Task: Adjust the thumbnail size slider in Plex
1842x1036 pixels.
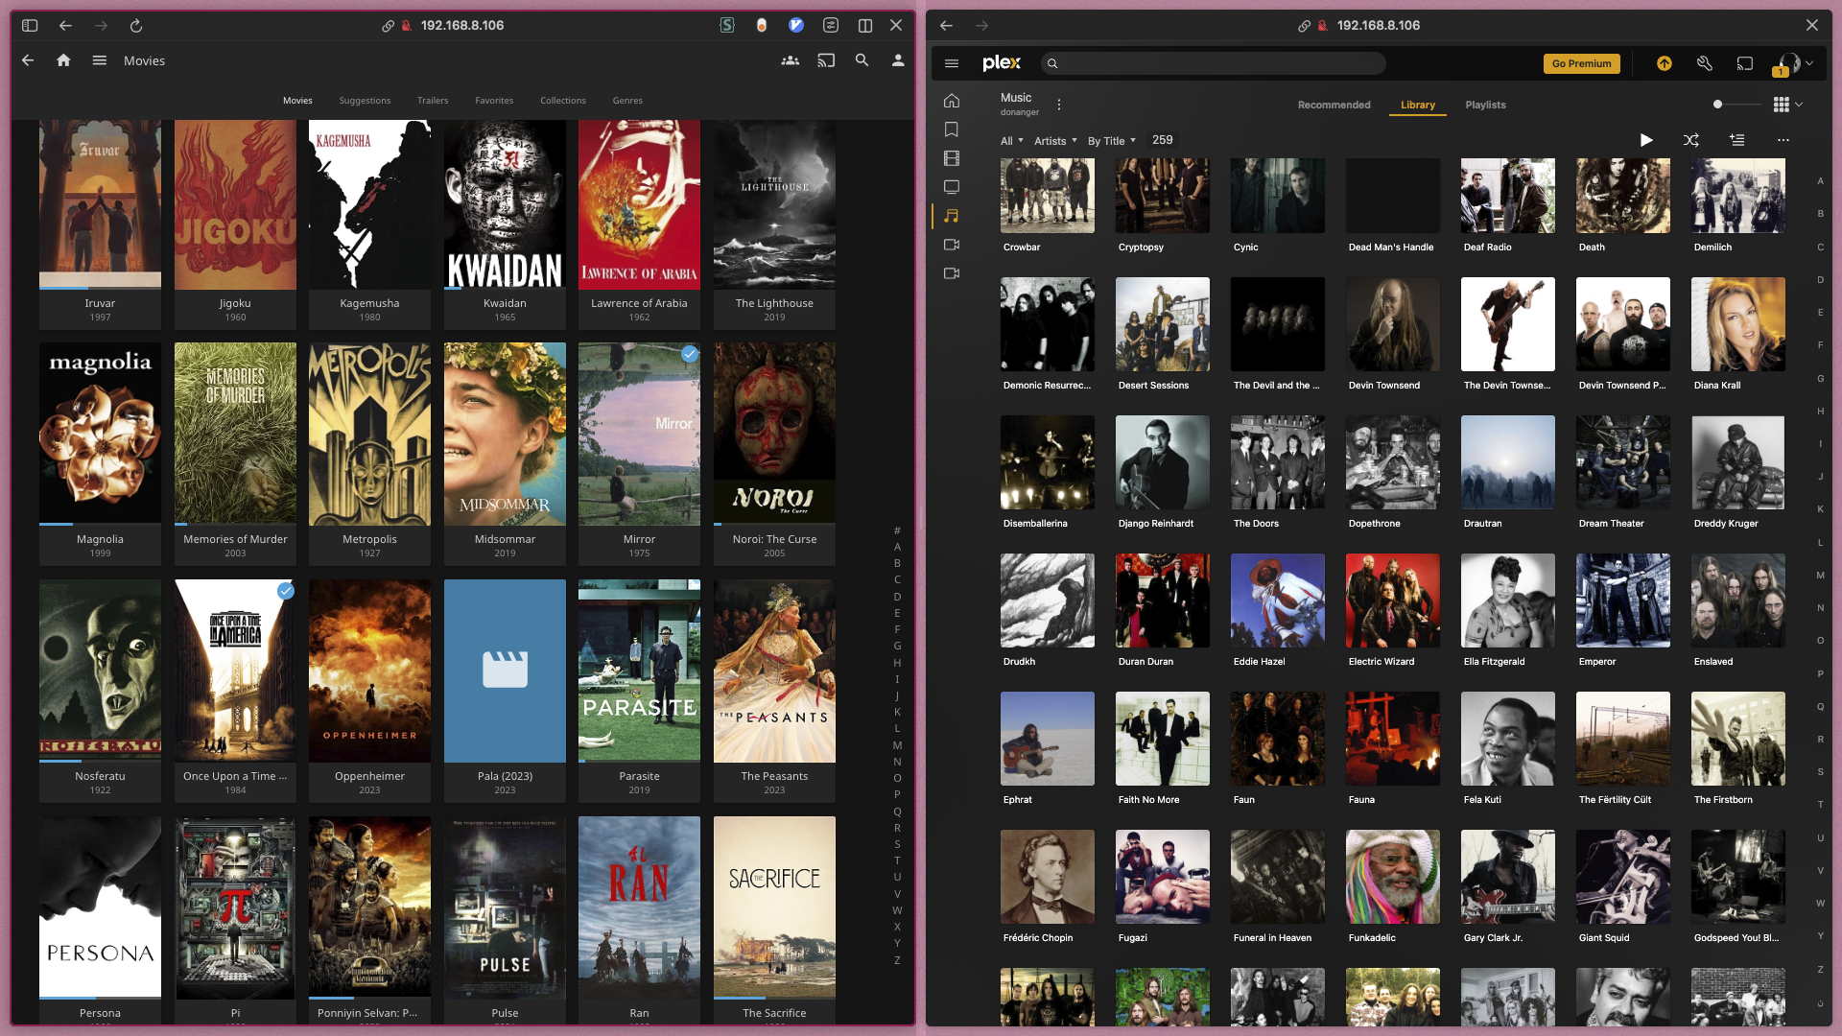Action: tap(1718, 105)
